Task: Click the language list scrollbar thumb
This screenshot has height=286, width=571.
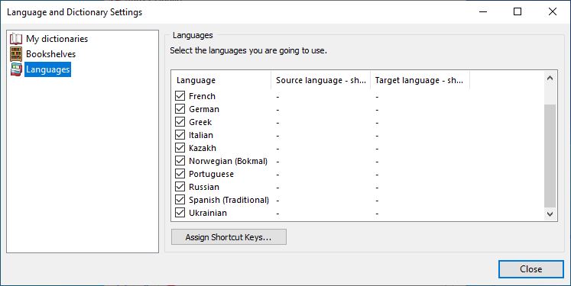Action: point(550,156)
